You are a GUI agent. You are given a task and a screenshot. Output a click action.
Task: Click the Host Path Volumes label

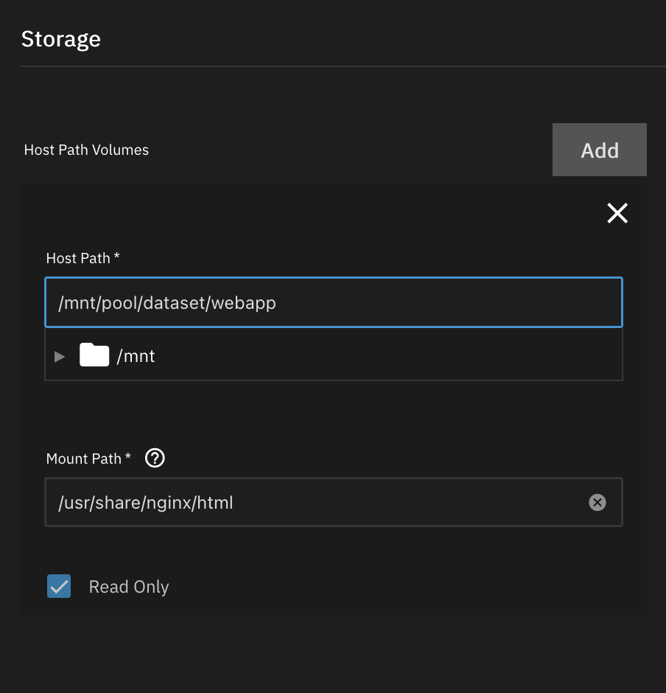[x=86, y=150]
